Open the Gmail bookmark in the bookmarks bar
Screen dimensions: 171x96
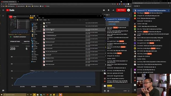pos(42,6)
